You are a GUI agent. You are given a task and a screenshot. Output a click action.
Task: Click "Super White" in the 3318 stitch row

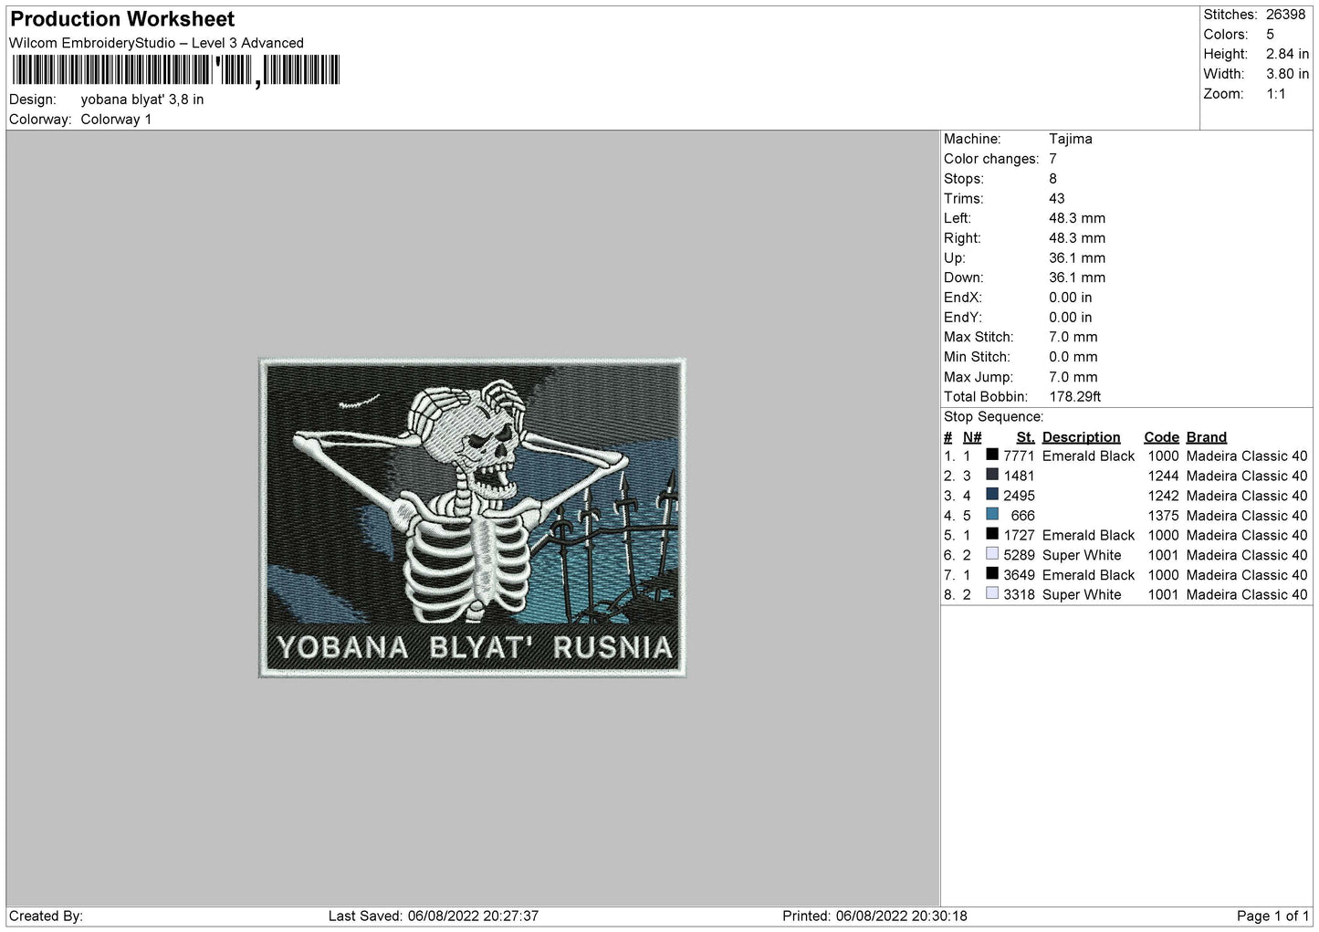coord(1082,595)
